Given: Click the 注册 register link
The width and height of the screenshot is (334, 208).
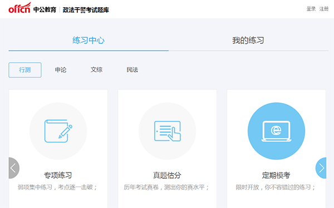Looking at the screenshot, I should pyautogui.click(x=324, y=9).
